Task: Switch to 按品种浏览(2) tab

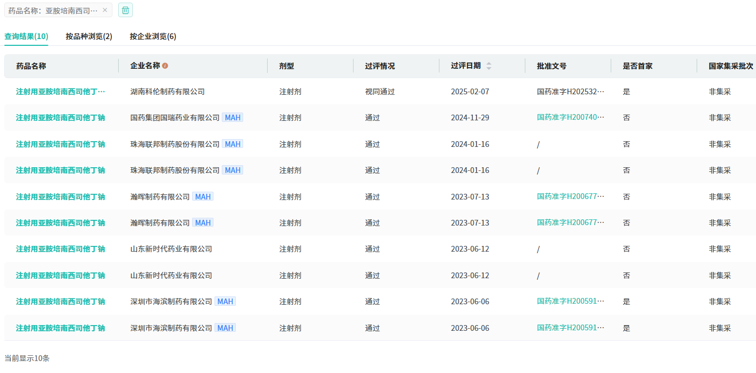Action: click(89, 36)
